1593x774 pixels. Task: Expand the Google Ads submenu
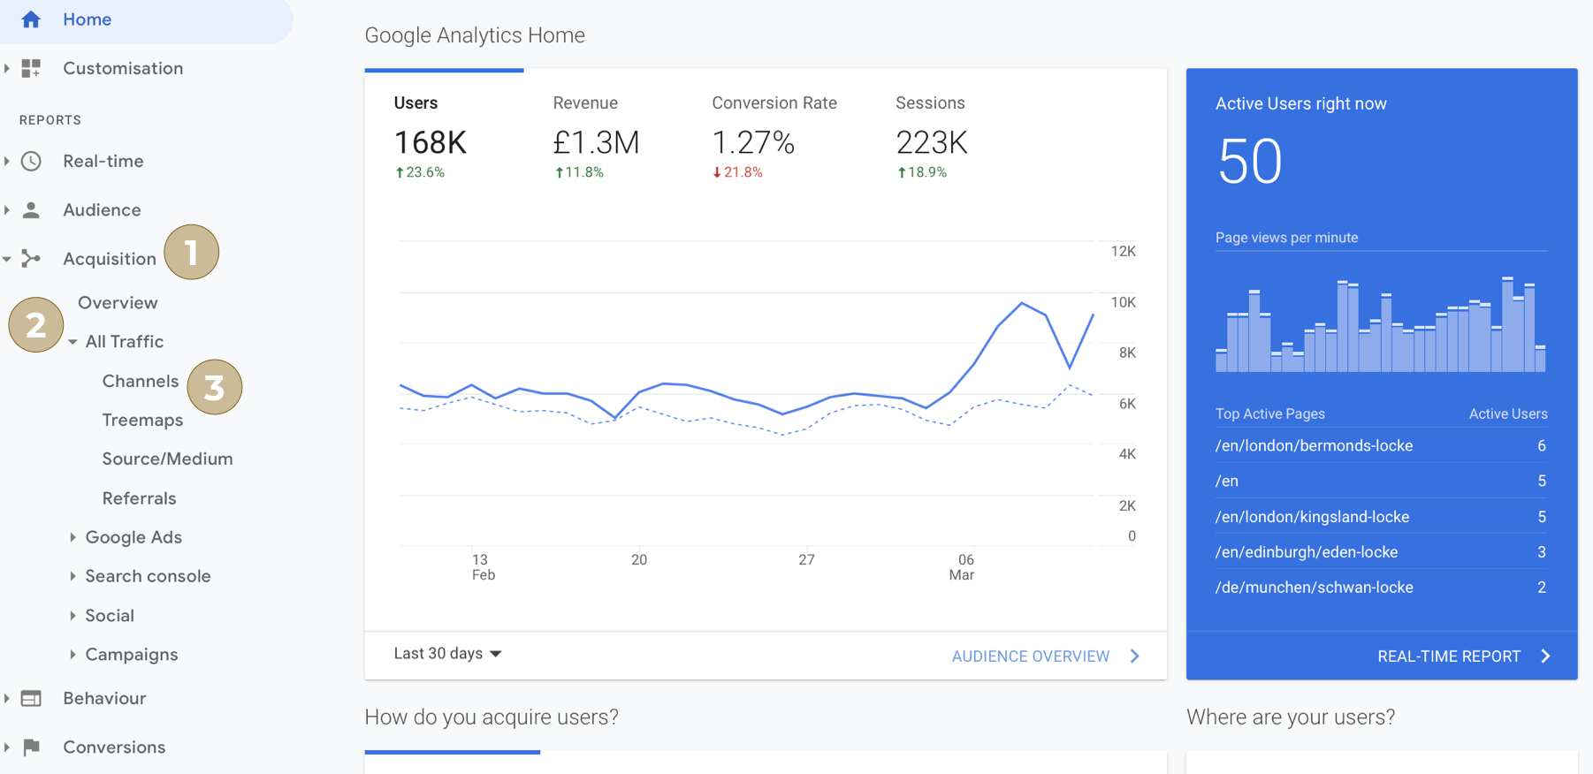[x=72, y=537]
